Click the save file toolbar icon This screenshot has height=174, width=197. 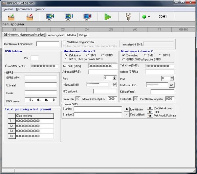pos(31,16)
